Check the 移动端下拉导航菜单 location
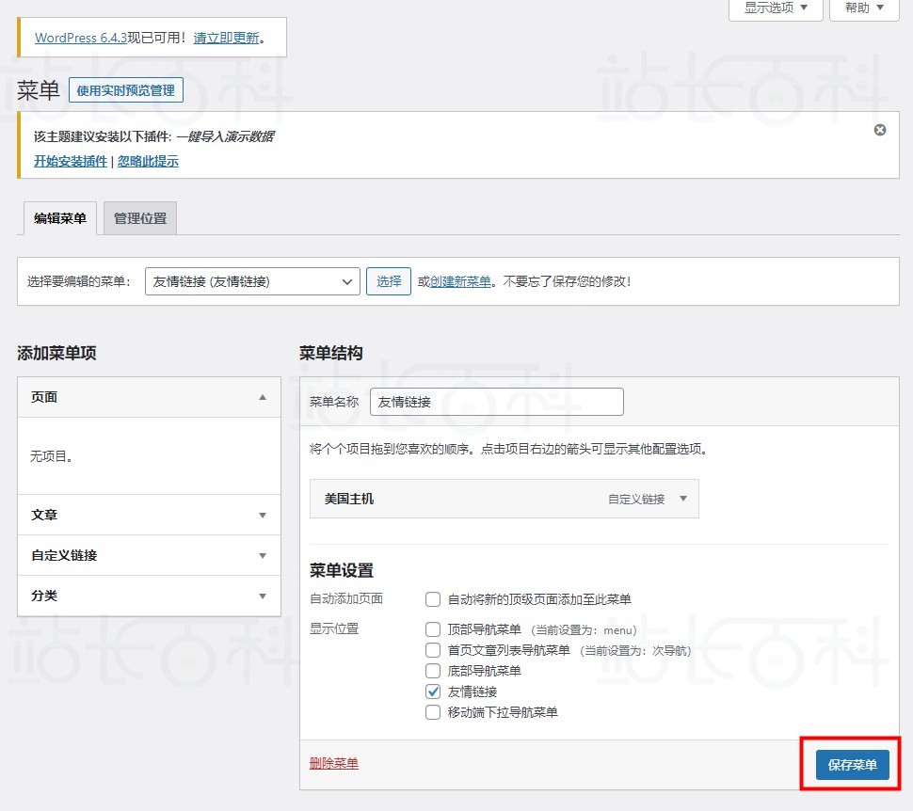Screen dimensions: 913x811 pyautogui.click(x=433, y=712)
